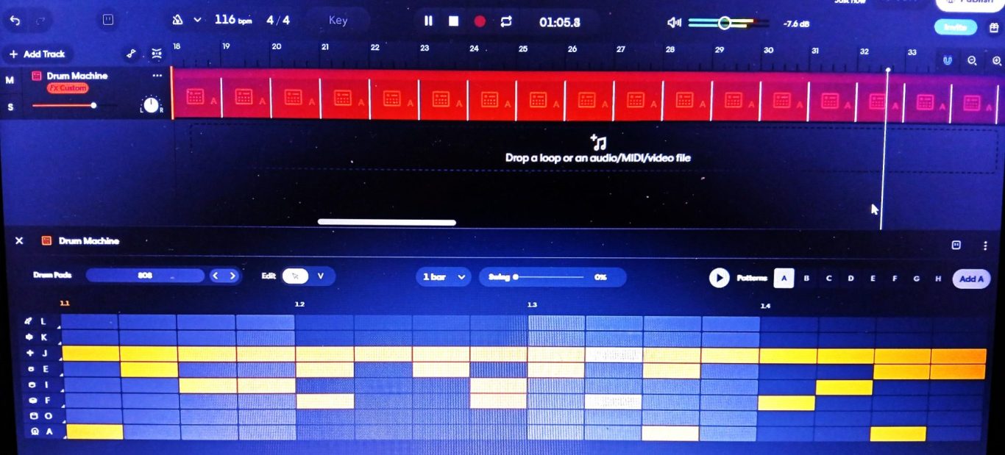Open the 1 bar length dropdown
1005x455 pixels.
[444, 277]
